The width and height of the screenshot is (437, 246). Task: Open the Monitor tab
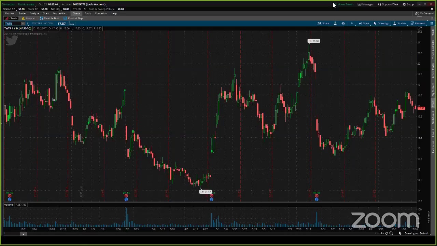click(x=10, y=14)
